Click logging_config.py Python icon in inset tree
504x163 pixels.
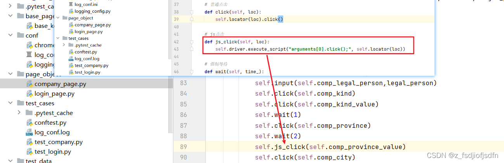click(x=71, y=11)
